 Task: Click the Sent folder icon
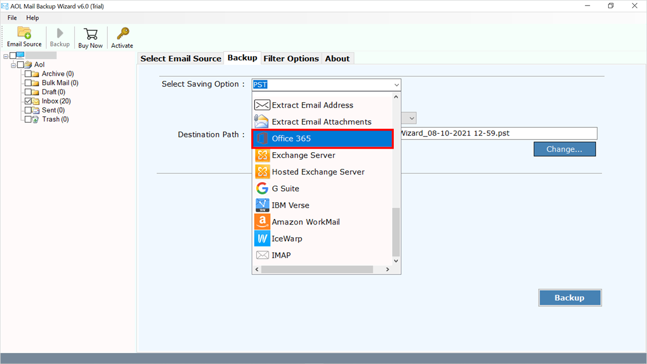pos(35,110)
